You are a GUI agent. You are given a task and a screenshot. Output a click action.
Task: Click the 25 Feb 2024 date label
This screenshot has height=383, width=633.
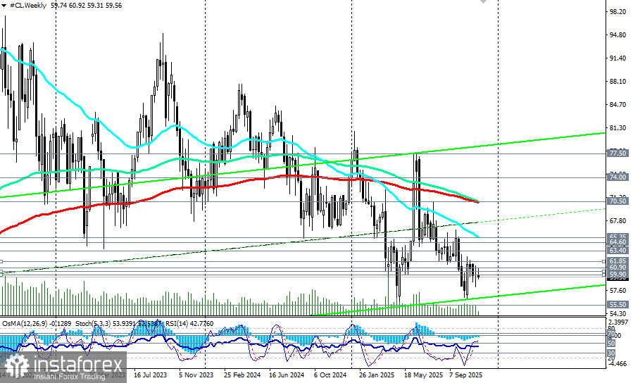(x=241, y=375)
